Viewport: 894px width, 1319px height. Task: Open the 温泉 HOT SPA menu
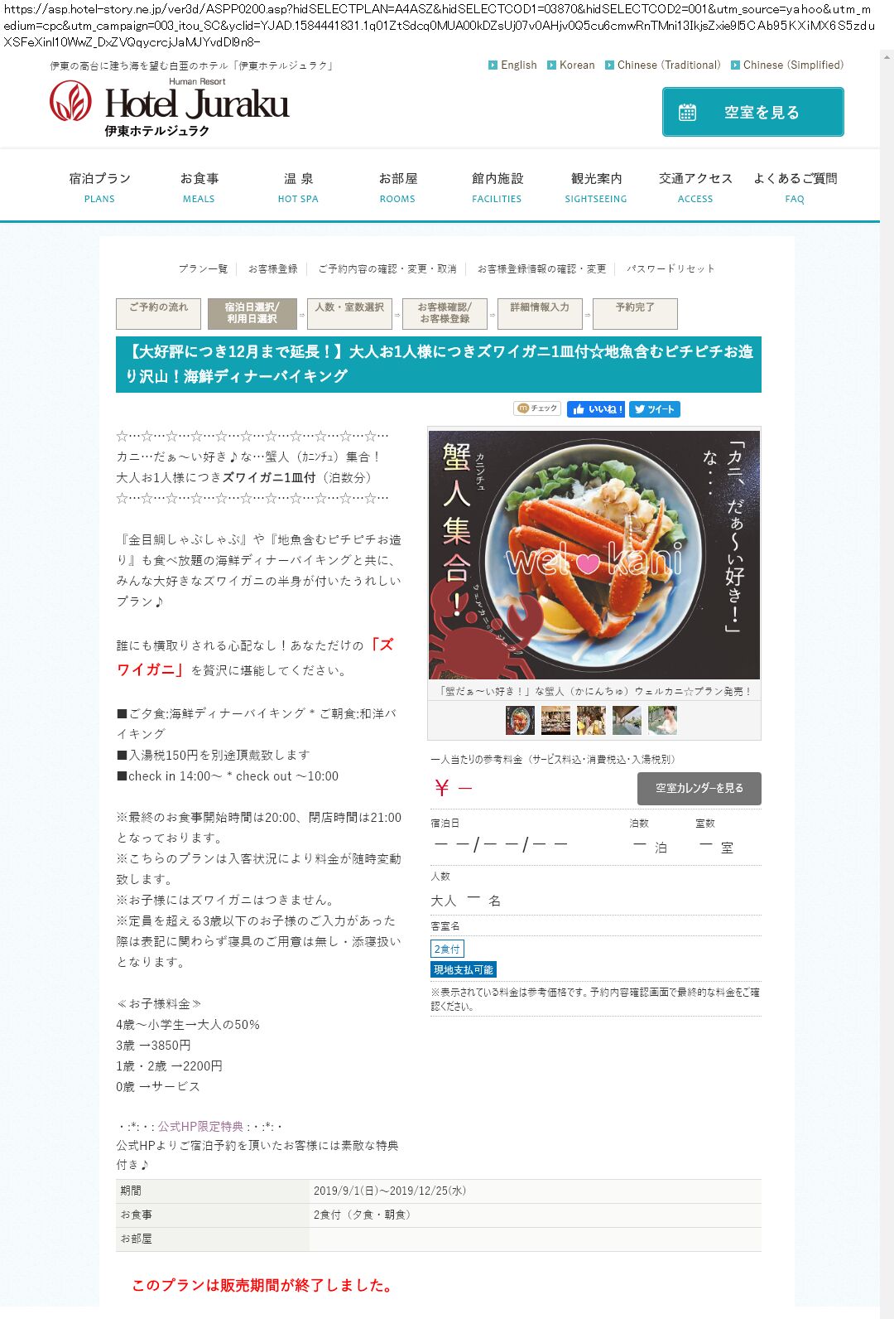298,186
